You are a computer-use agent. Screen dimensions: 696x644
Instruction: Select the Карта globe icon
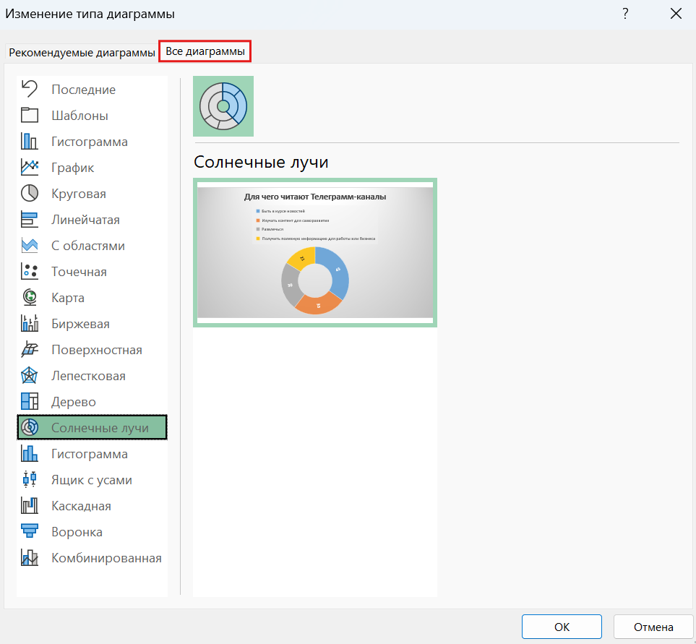pyautogui.click(x=30, y=298)
